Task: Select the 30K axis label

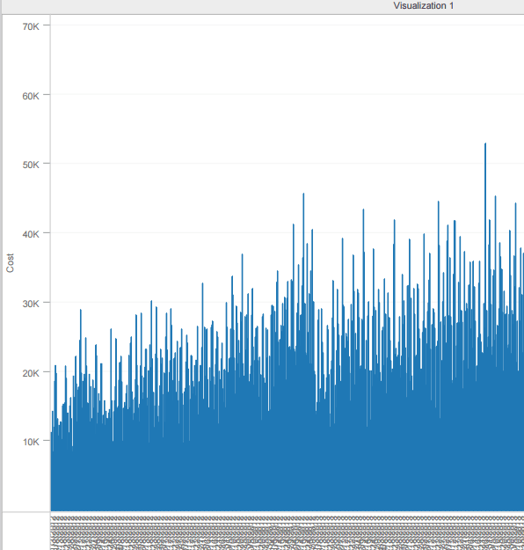Action: tap(31, 304)
